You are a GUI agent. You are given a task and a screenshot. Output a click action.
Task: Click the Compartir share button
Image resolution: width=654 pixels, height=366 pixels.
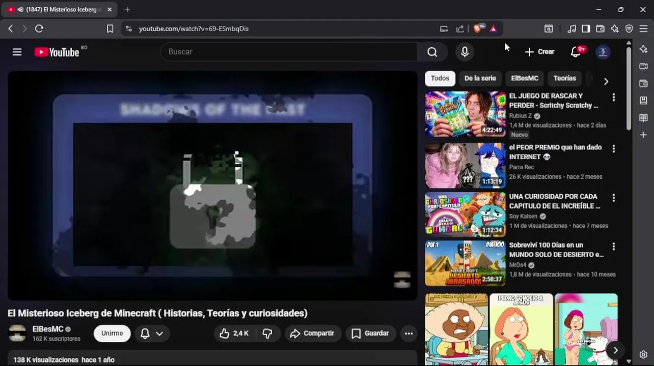coord(312,333)
